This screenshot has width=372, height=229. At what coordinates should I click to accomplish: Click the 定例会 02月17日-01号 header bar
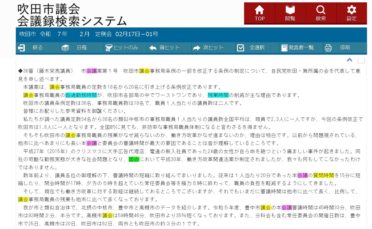pyautogui.click(x=127, y=34)
